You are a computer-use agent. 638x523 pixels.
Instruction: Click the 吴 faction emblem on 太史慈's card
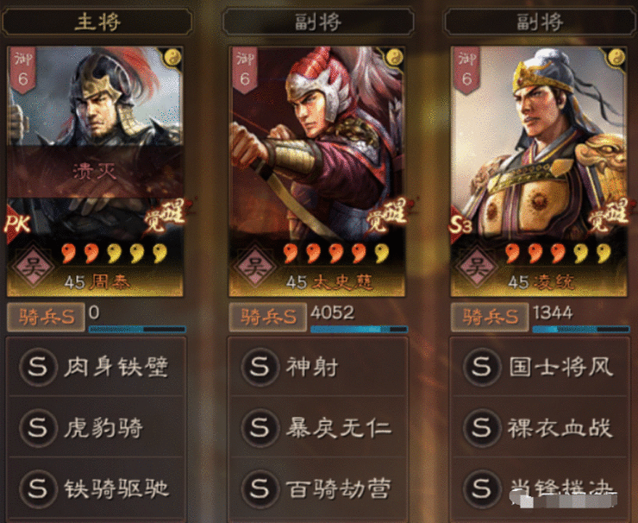pyautogui.click(x=254, y=267)
